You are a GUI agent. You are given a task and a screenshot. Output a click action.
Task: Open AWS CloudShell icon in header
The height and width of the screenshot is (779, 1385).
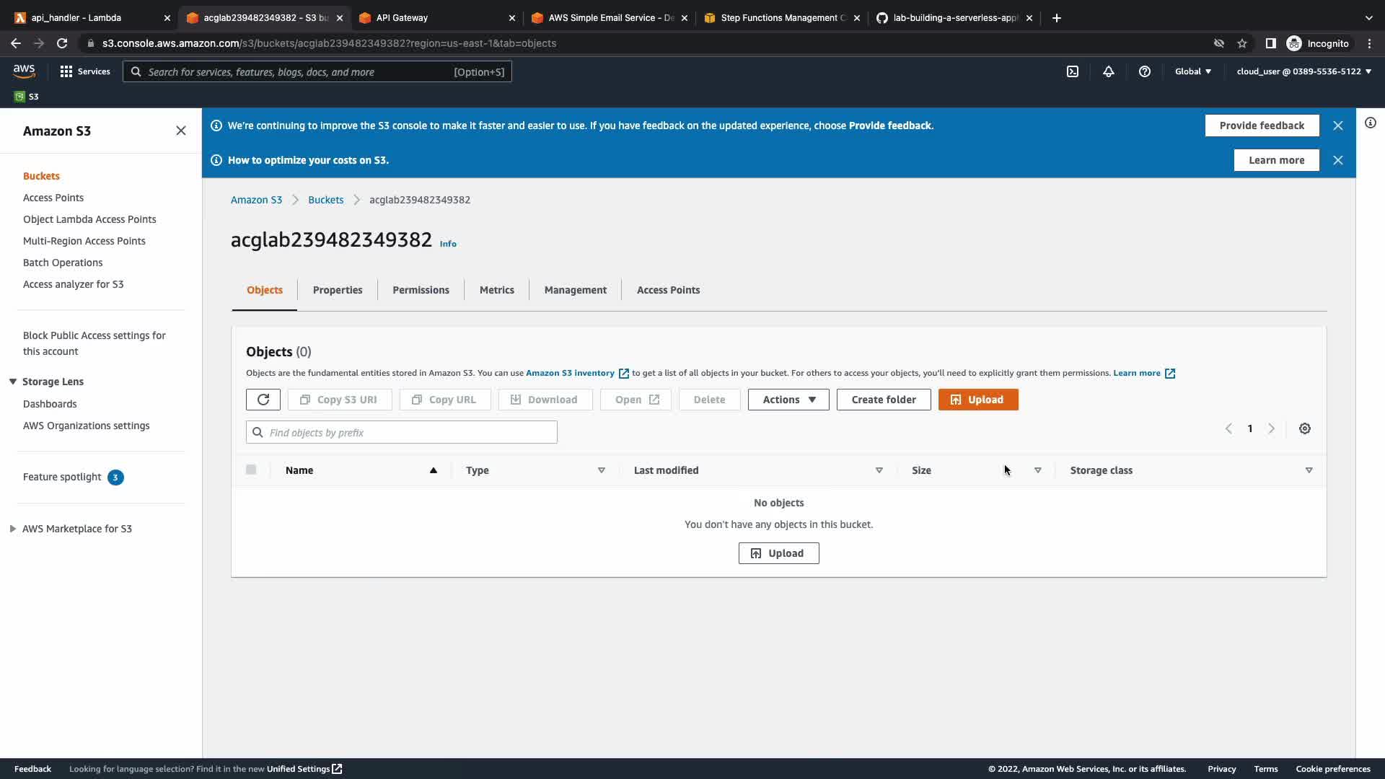point(1073,71)
